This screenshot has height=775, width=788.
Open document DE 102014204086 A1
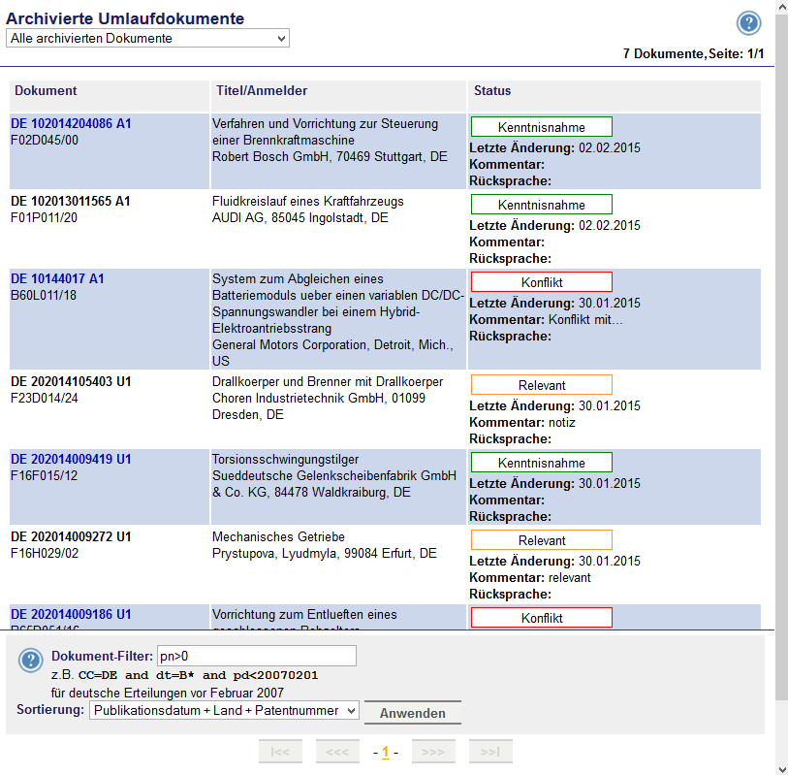(x=71, y=124)
